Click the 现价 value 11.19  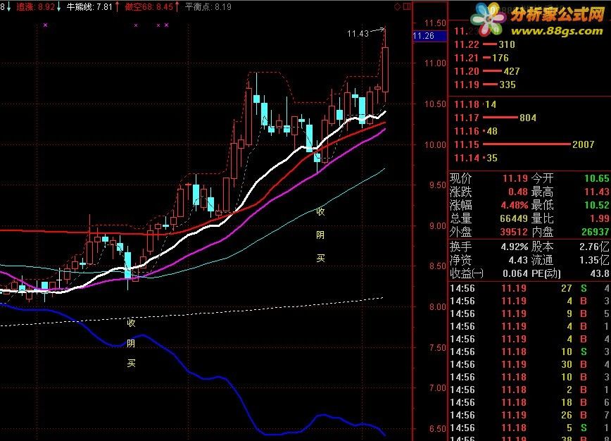click(515, 179)
